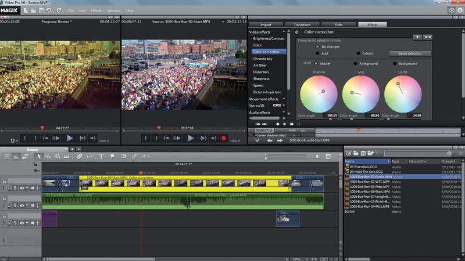Choose the arrow selection mouse mode
Image resolution: width=465 pixels, height=261 pixels.
[39, 157]
